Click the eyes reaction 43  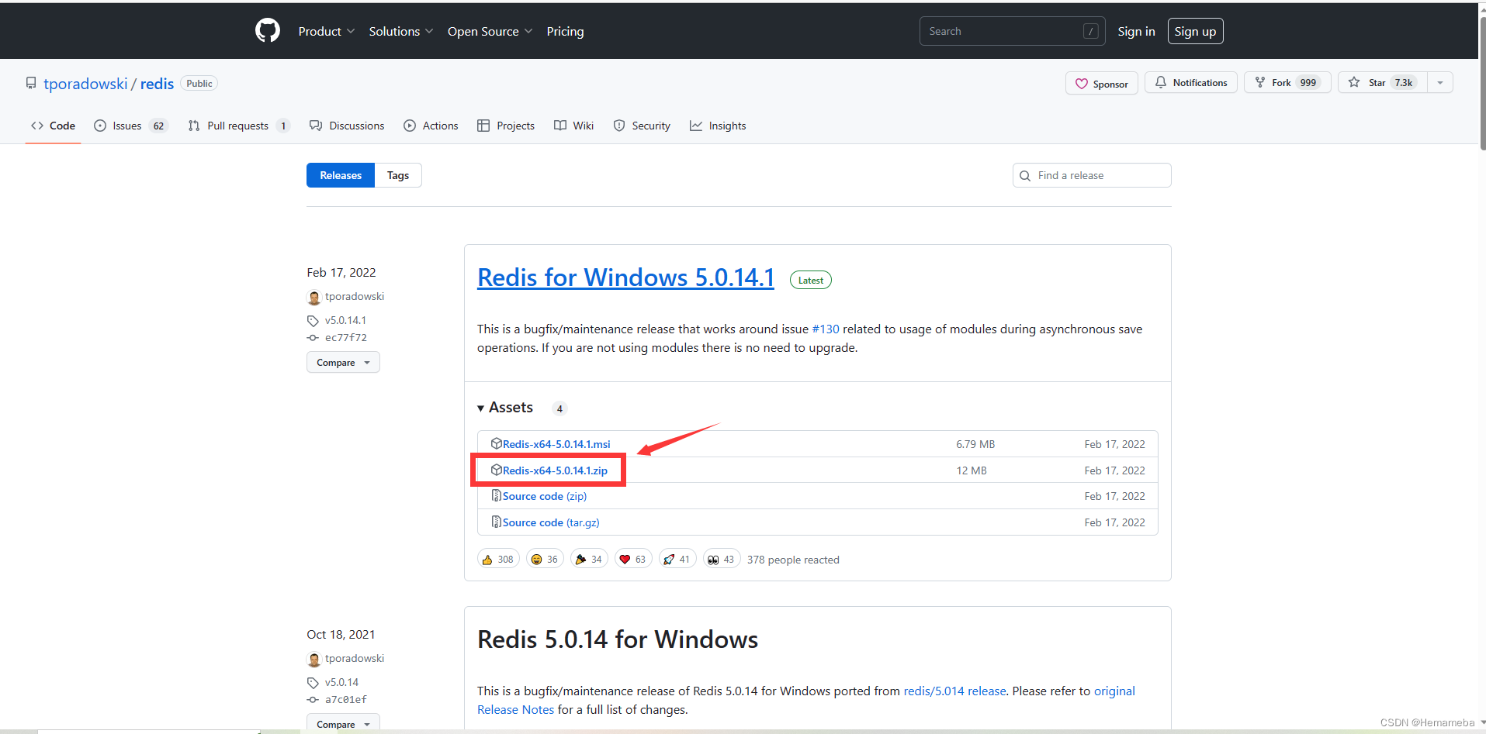722,560
